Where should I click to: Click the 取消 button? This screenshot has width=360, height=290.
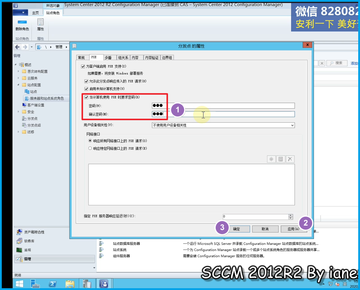[265, 229]
